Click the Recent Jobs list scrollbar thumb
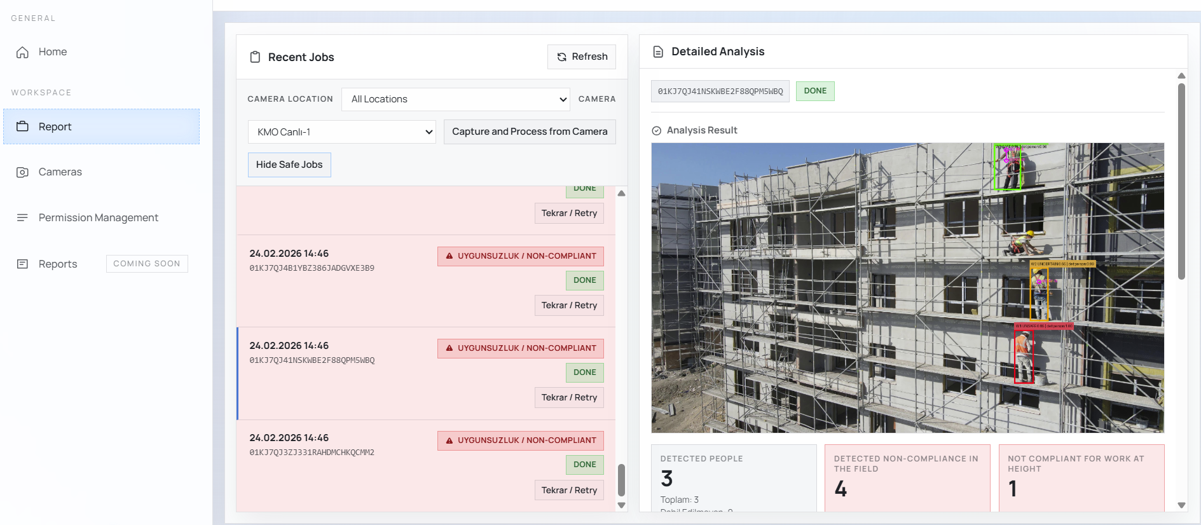 click(621, 480)
